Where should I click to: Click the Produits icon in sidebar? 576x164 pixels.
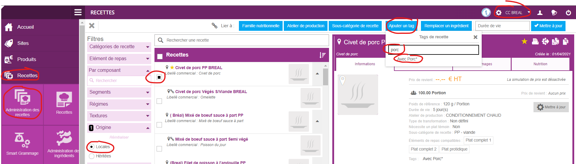click(9, 59)
